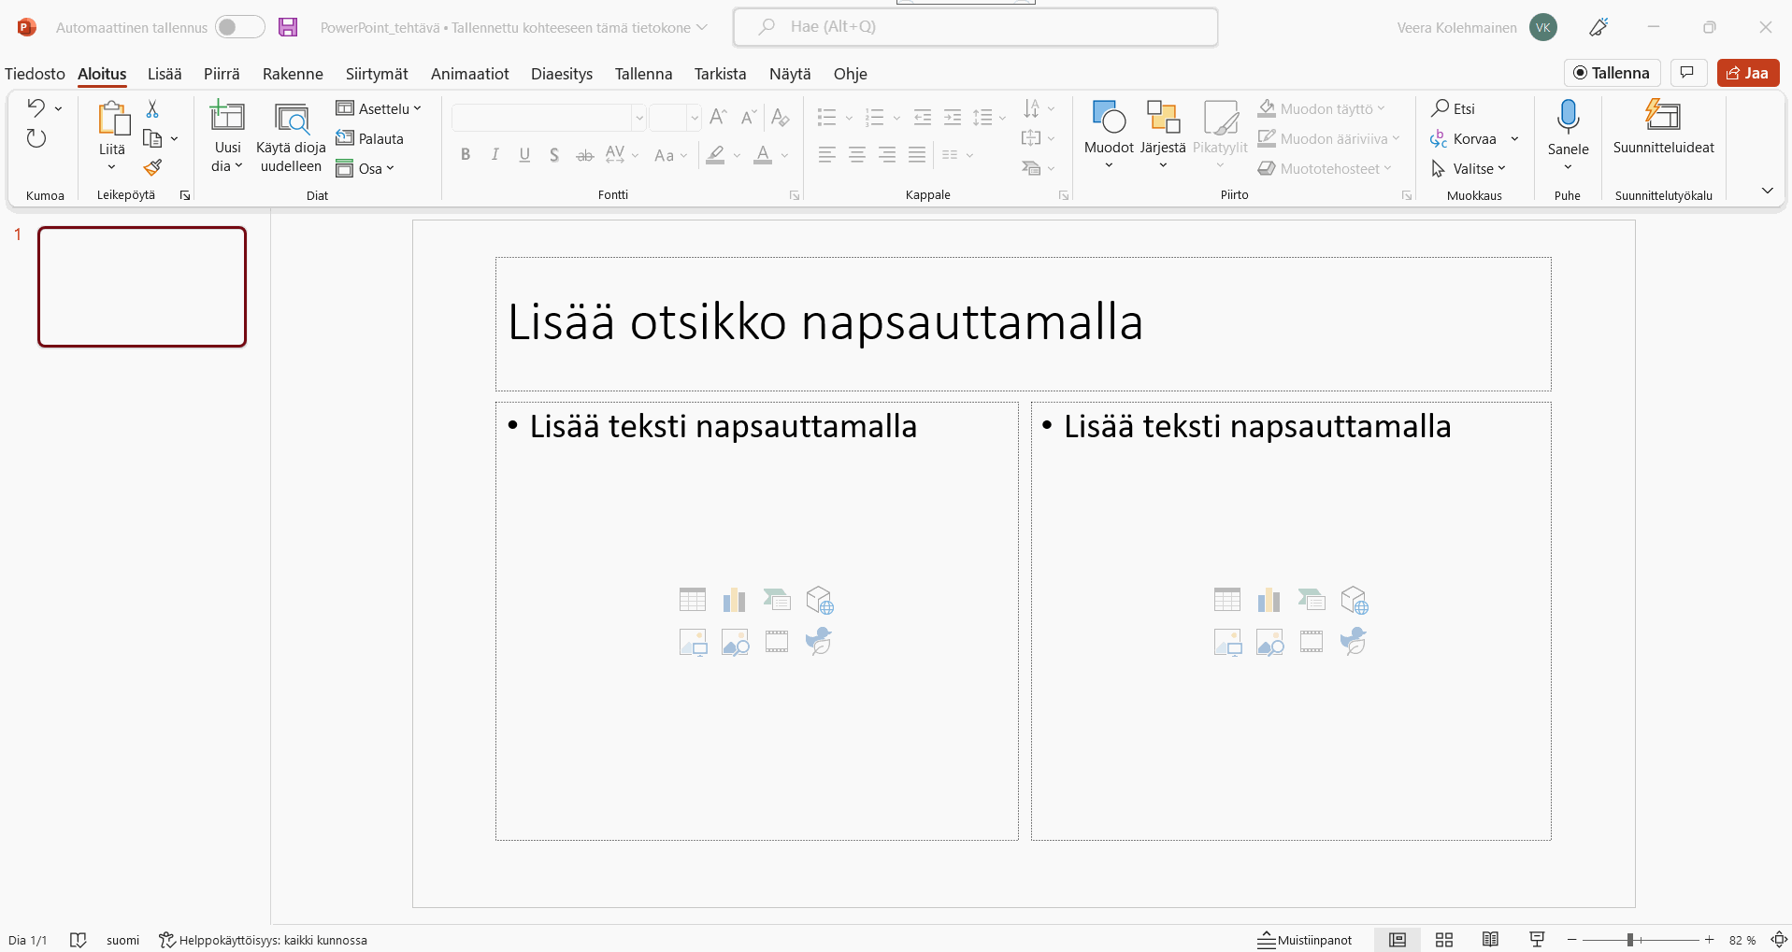Viewport: 1792px width, 952px height.
Task: Open font dialog launcher in Fontti group
Action: pos(795,195)
